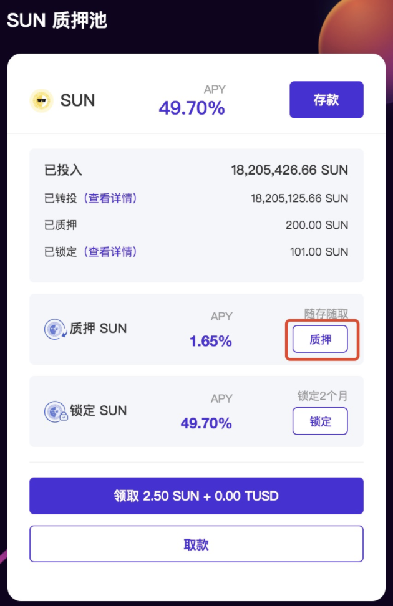Select the 200.00 SUN staked amount

pyautogui.click(x=317, y=225)
